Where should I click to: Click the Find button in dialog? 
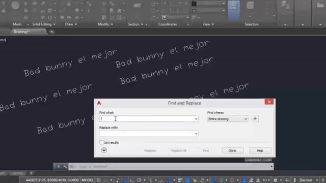pyautogui.click(x=206, y=150)
